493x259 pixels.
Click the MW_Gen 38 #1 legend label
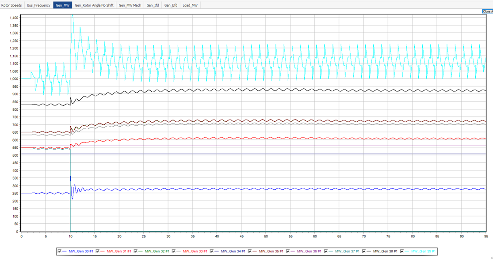(385, 251)
